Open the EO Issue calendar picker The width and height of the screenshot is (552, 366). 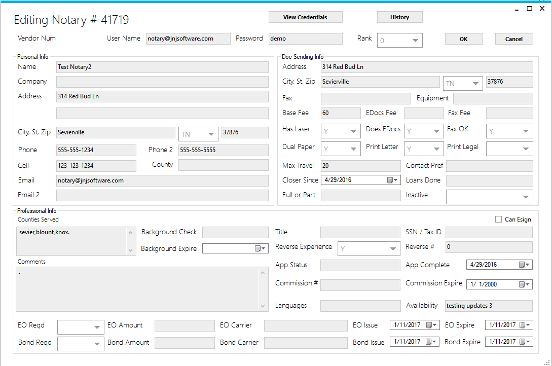click(431, 325)
